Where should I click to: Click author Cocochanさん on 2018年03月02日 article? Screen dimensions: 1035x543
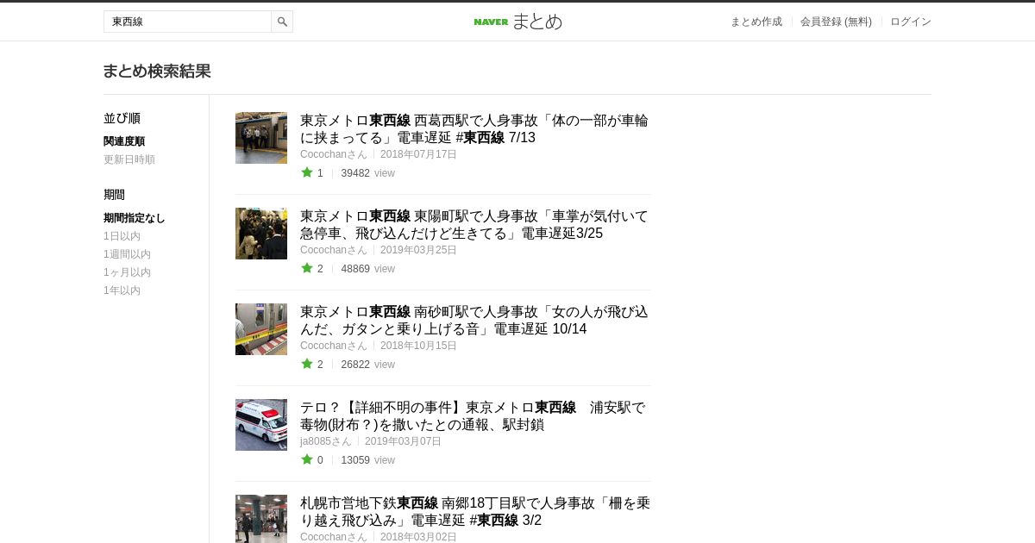pos(334,537)
